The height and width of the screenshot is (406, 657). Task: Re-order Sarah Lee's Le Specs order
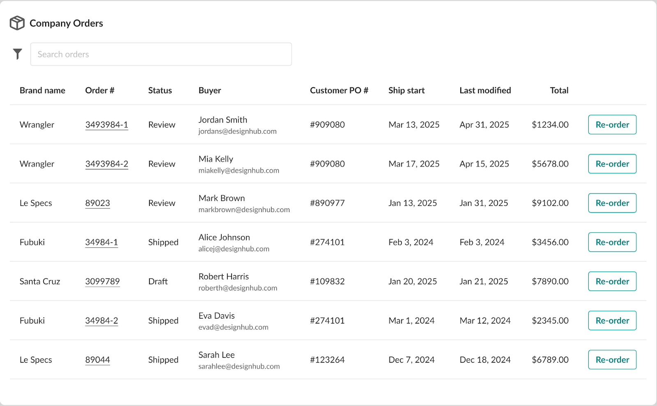pyautogui.click(x=612, y=360)
